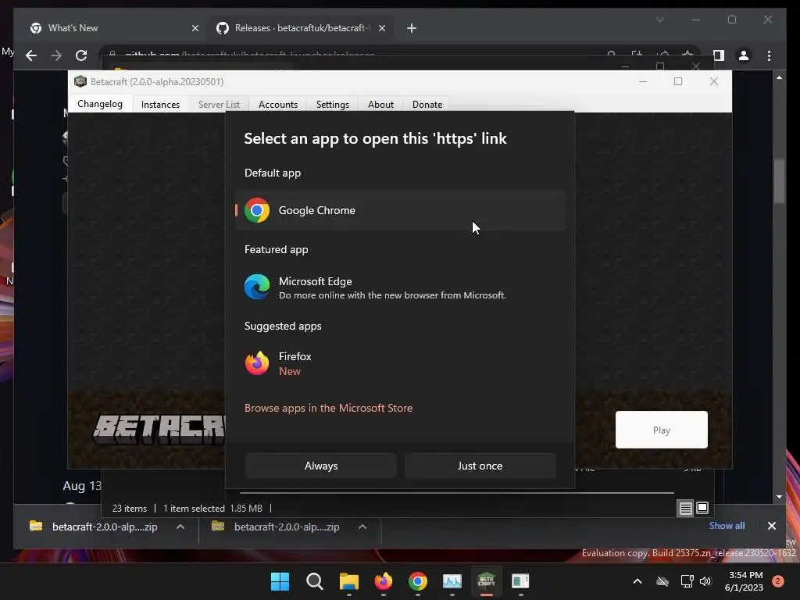Close the Releases GitHub tab
800x600 pixels.
click(381, 28)
